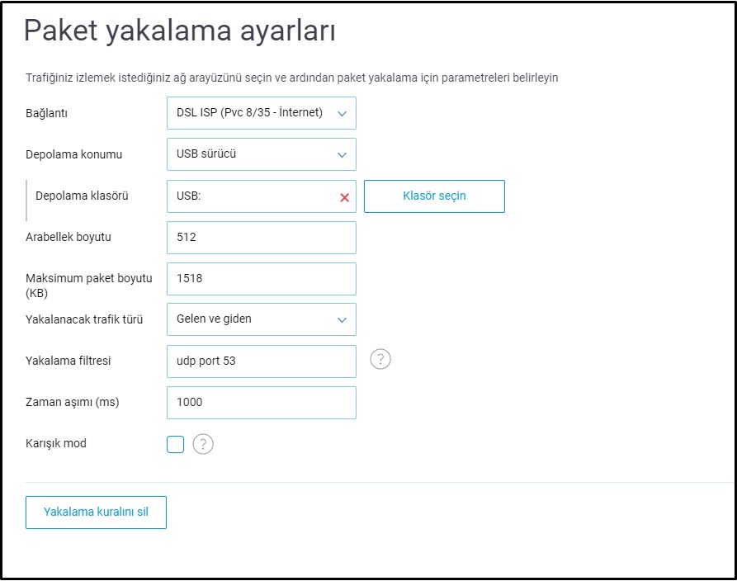Click chevron arrow on USB sürücü selector
Image resolution: width=737 pixels, height=581 pixels.
[343, 155]
